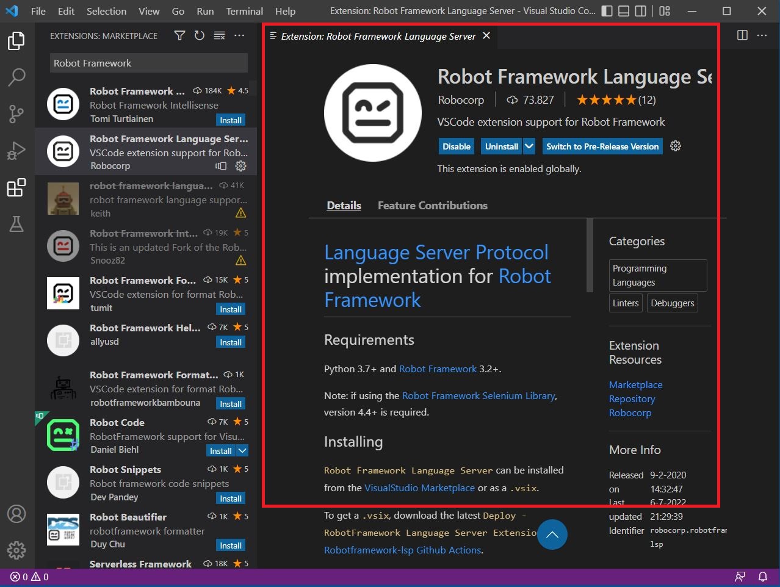
Task: Open Robotframework-lsp Github Actions link
Action: (402, 550)
